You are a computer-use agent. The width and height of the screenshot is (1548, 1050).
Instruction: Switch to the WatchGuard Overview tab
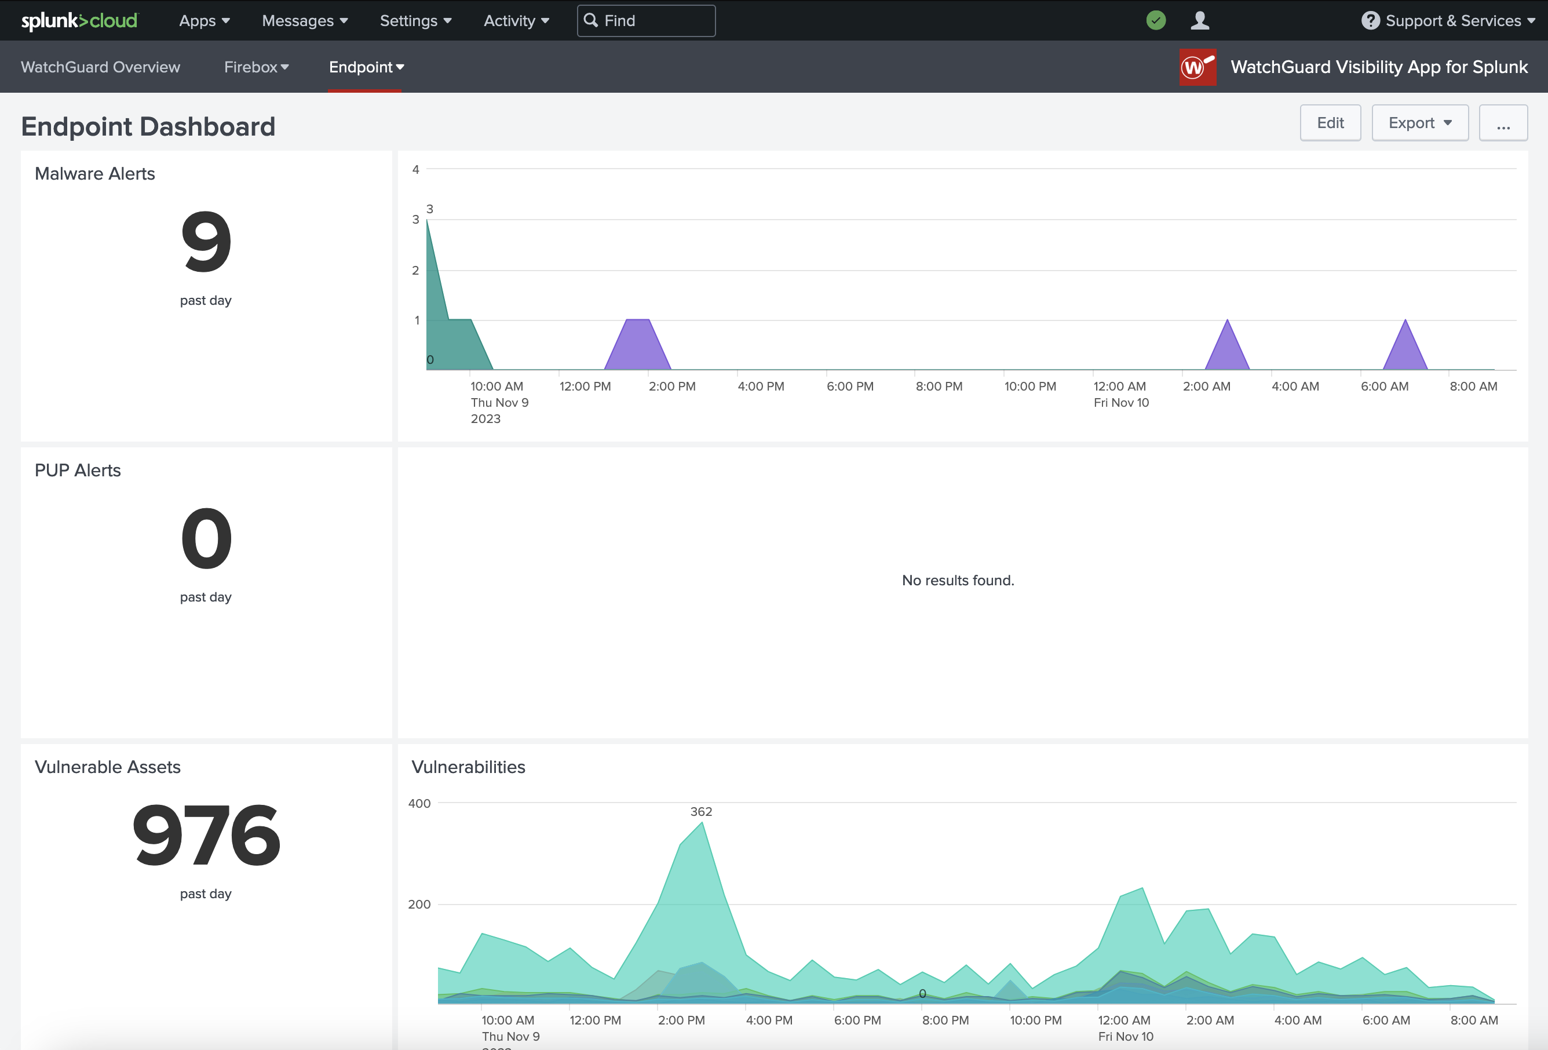coord(100,67)
